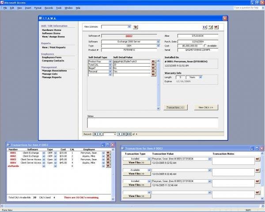This screenshot has width=265, height=212.
Task: Go to last record in navigation bar
Action: (x=124, y=134)
